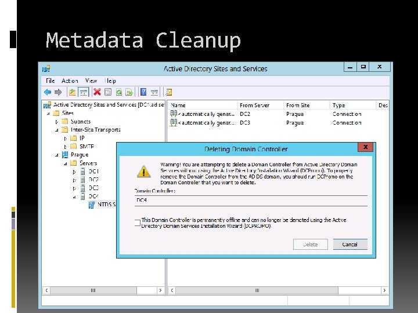Viewport: 418px width, 313px height.
Task: Click the tree pane horizontal scrollbar thumb
Action: point(93,290)
